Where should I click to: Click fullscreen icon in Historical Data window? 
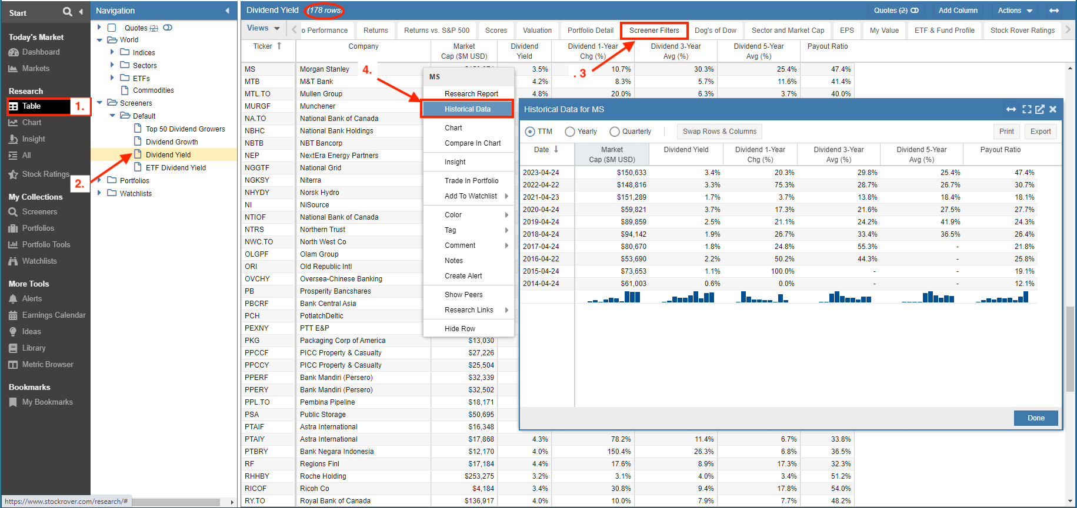pyautogui.click(x=1027, y=109)
